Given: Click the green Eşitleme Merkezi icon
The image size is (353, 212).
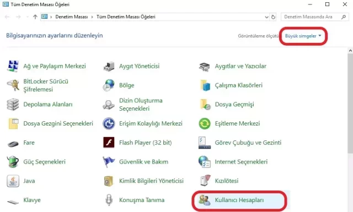Looking at the screenshot, I should pyautogui.click(x=205, y=123).
